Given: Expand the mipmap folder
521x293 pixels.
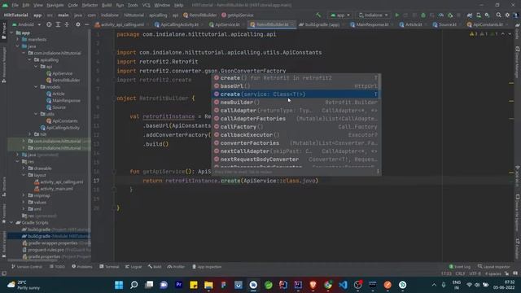Looking at the screenshot, I should point(24,195).
